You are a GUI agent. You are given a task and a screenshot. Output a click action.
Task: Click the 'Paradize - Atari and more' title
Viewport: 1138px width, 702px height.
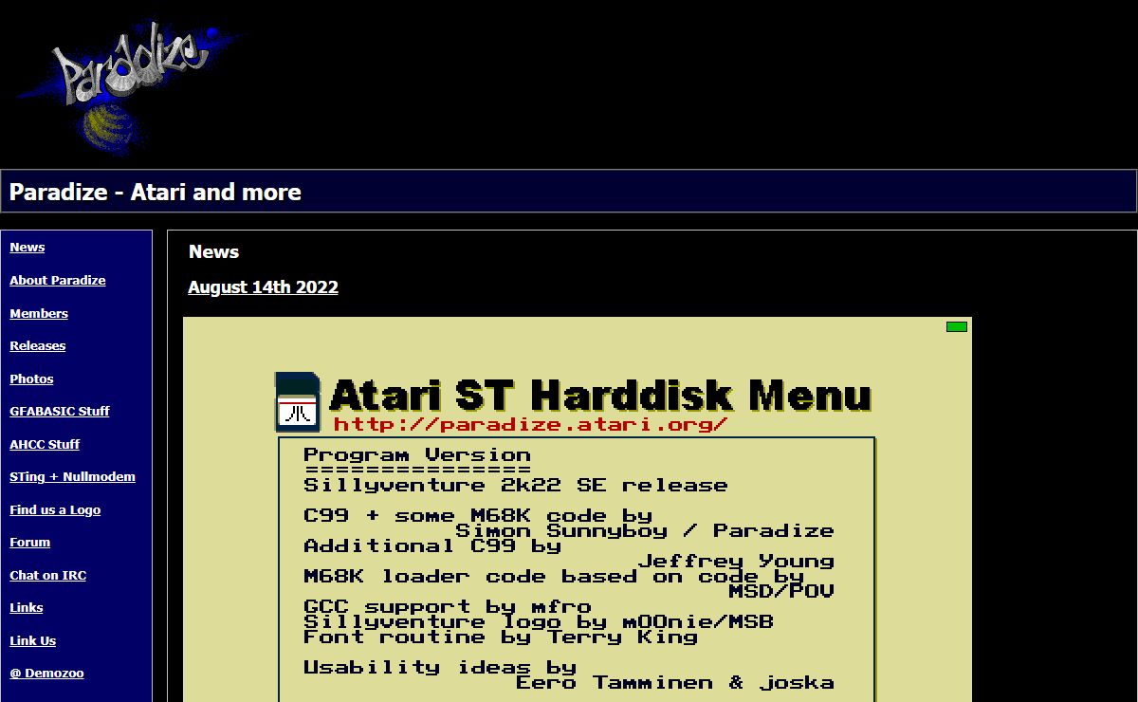tap(156, 193)
